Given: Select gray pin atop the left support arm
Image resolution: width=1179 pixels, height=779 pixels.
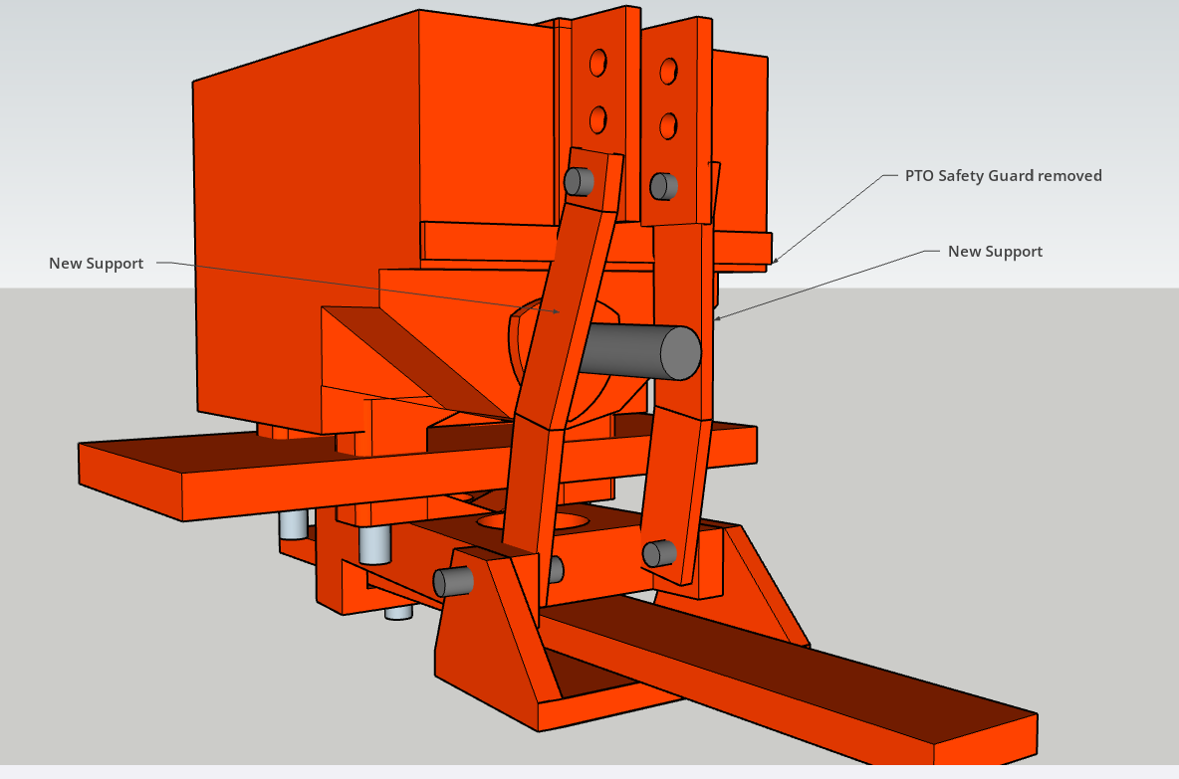Looking at the screenshot, I should pyautogui.click(x=579, y=181).
